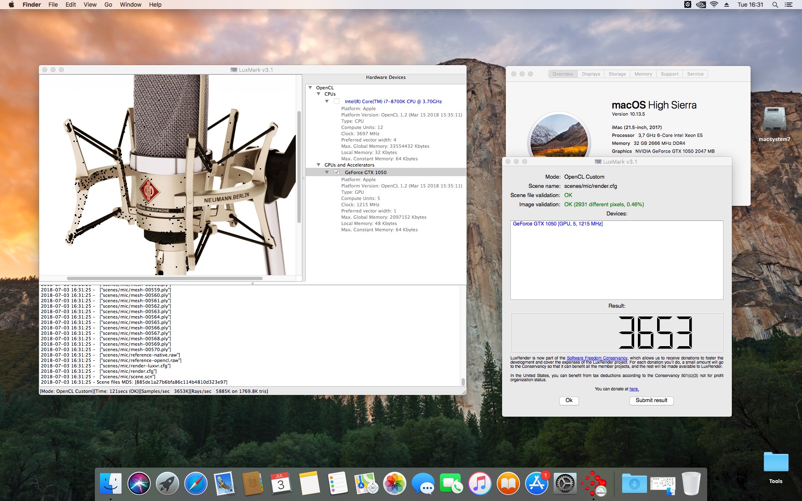Collapse GPUs and Accelerators group
Image resolution: width=802 pixels, height=501 pixels.
click(318, 165)
